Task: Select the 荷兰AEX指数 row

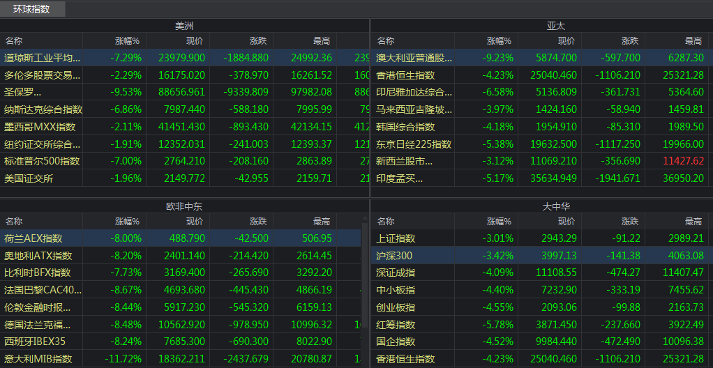Action: (33, 238)
